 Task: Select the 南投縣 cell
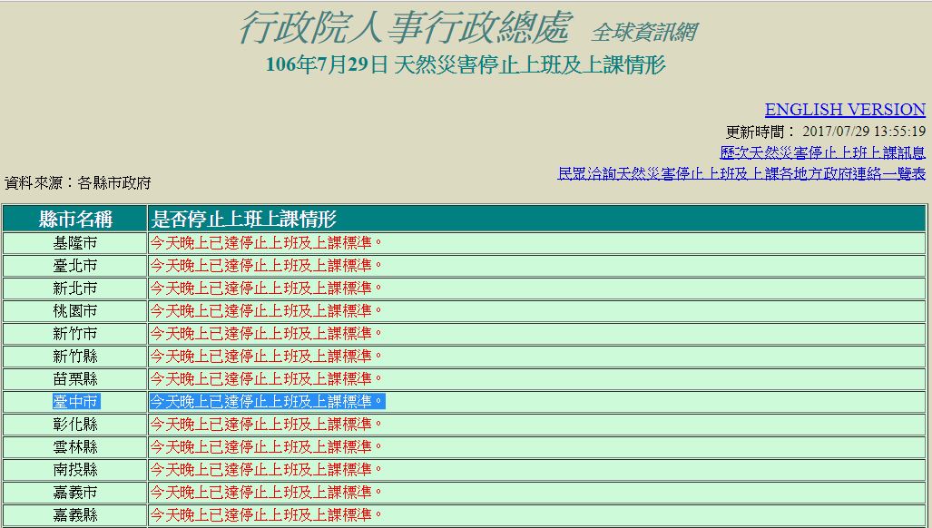point(75,470)
